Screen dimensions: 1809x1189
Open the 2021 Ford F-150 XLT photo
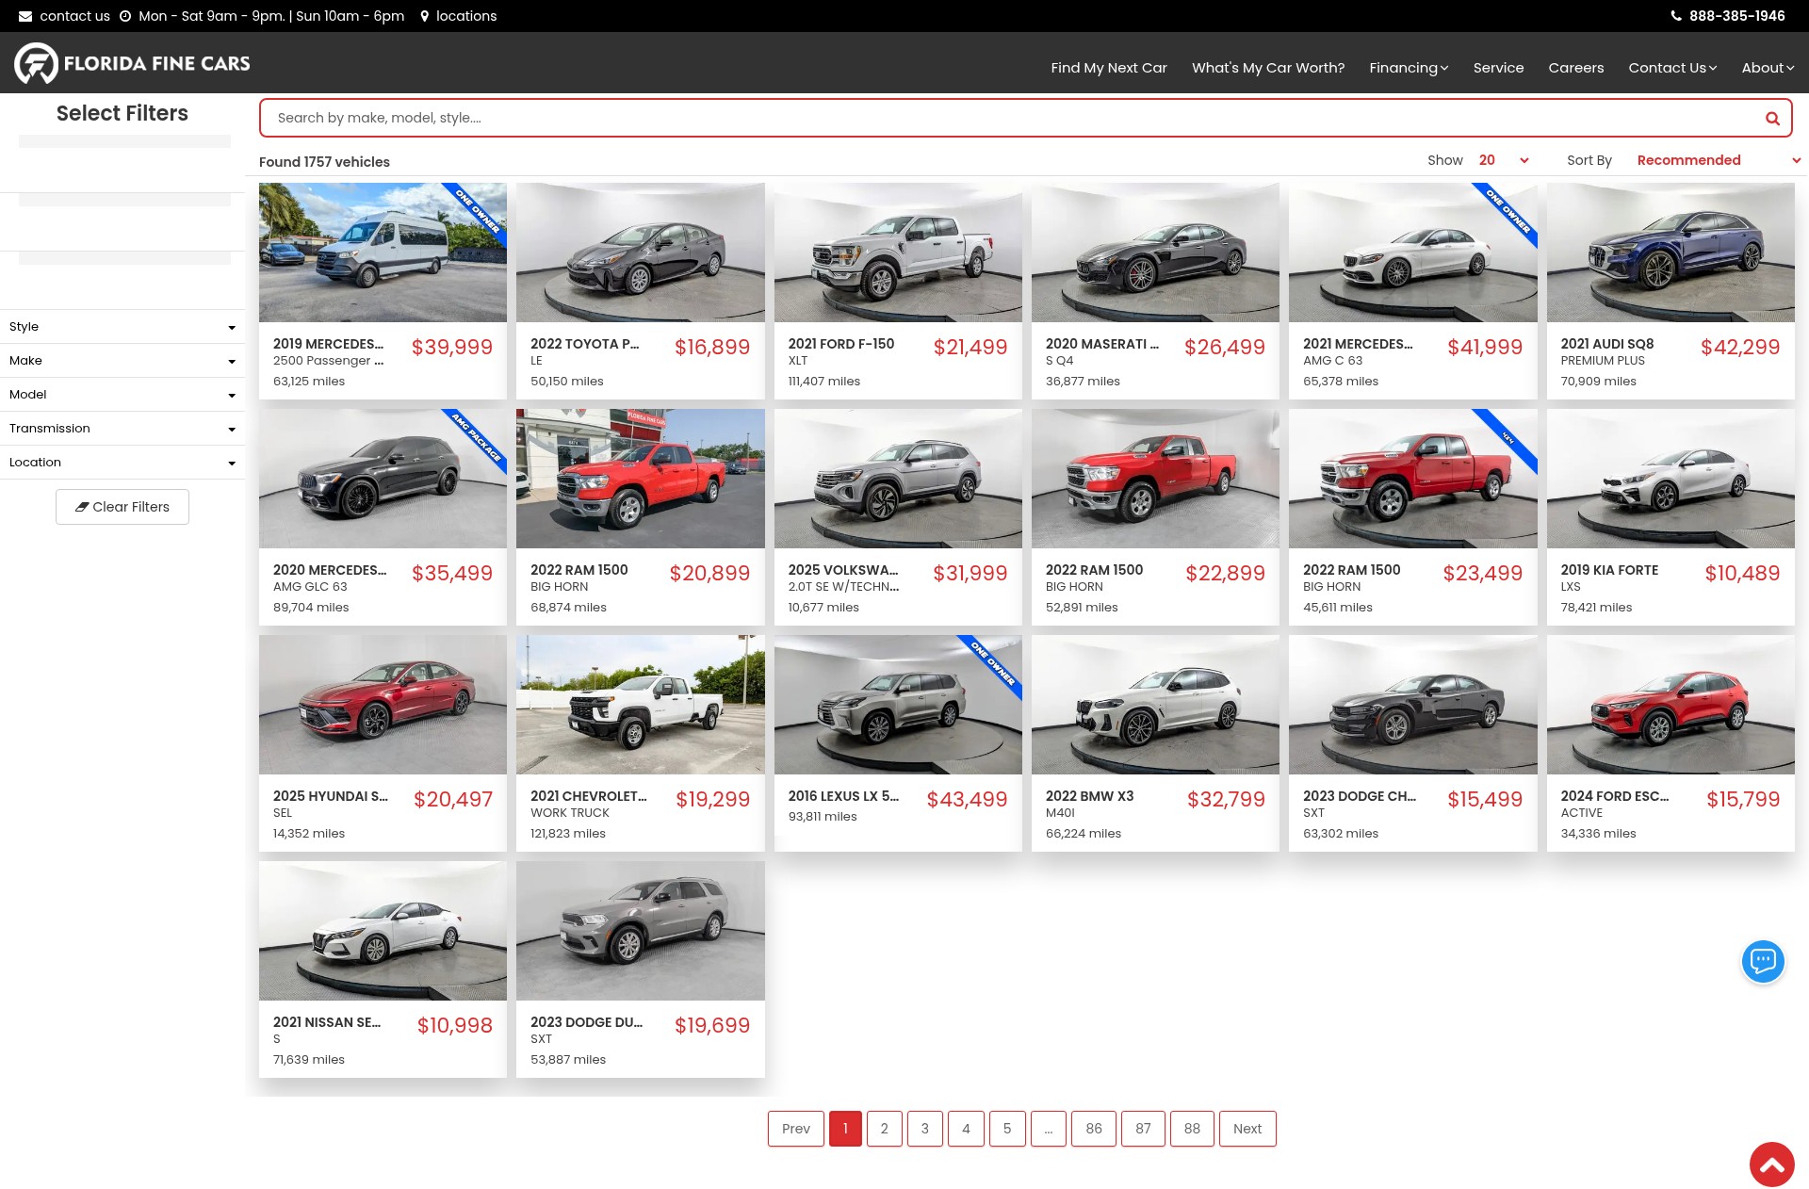[x=898, y=252]
